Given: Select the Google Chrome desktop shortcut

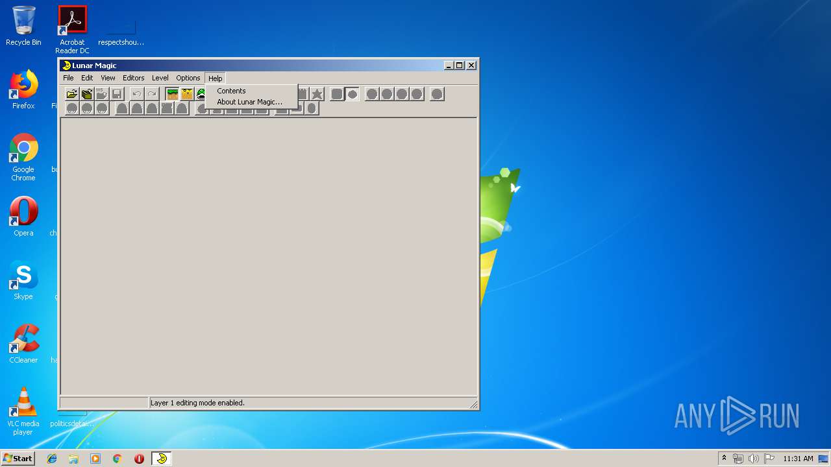Looking at the screenshot, I should tap(23, 157).
